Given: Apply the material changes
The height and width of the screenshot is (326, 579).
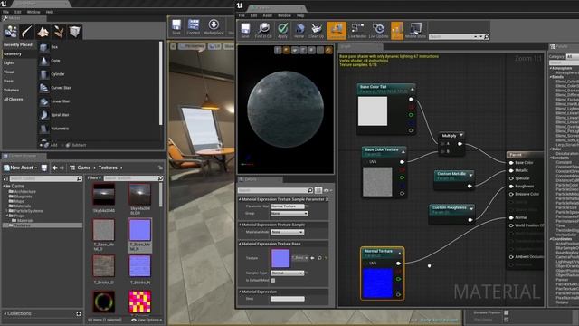Looking at the screenshot, I should 282,30.
